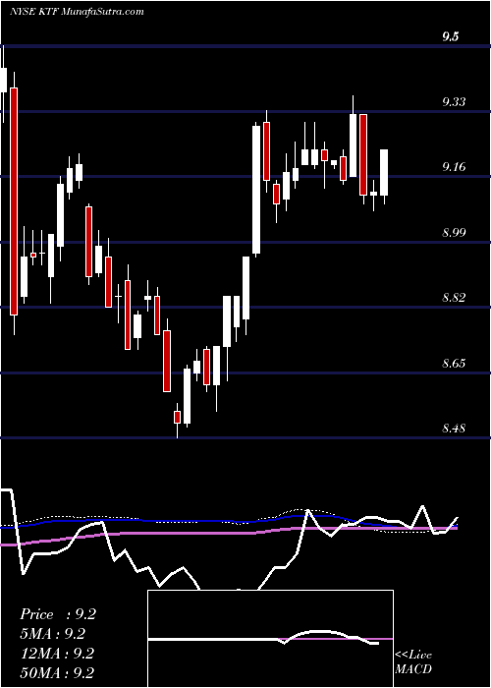Click the 8.65 price axis label

point(454,364)
